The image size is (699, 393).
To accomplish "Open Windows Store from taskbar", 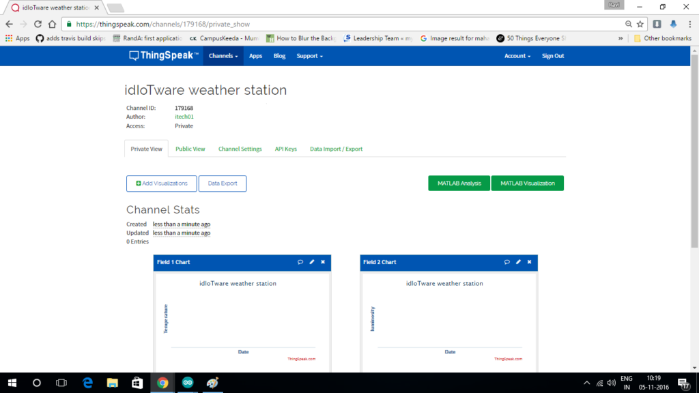I will coord(137,383).
